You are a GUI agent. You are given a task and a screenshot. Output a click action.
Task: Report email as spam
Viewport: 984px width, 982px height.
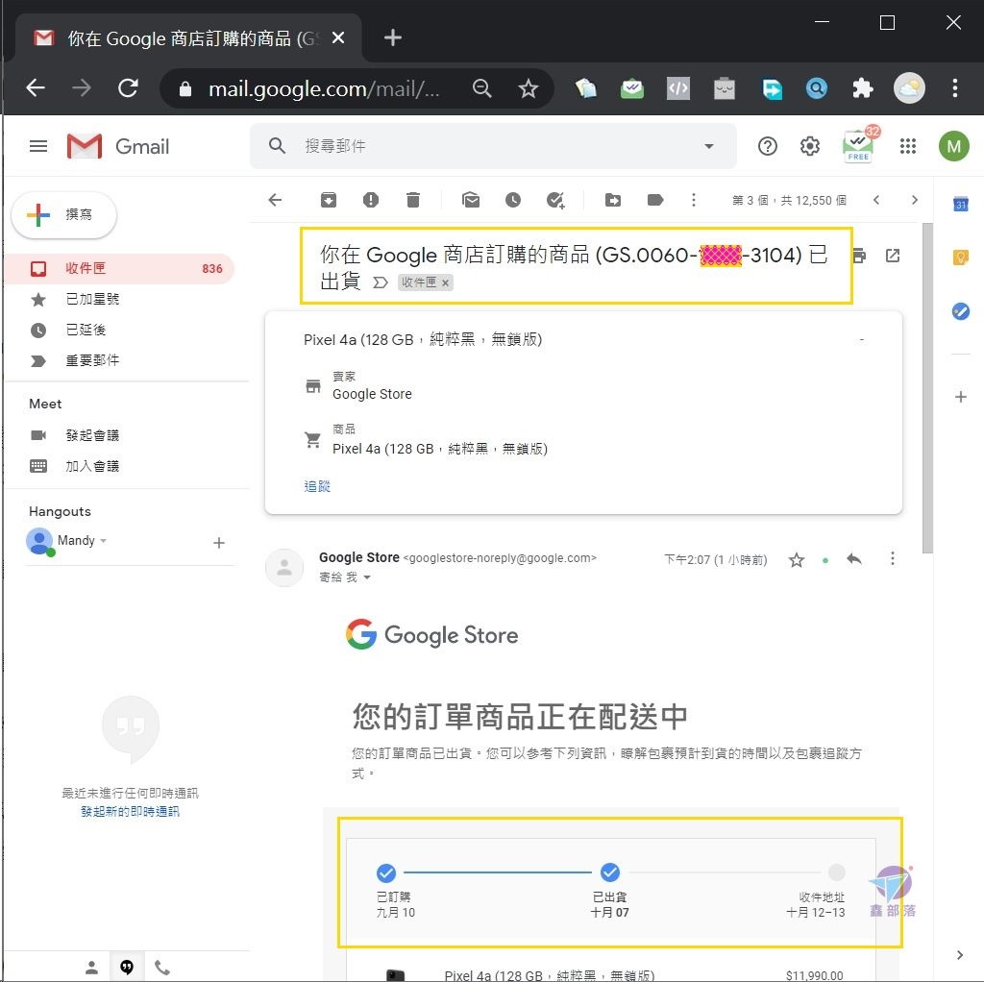click(x=371, y=200)
